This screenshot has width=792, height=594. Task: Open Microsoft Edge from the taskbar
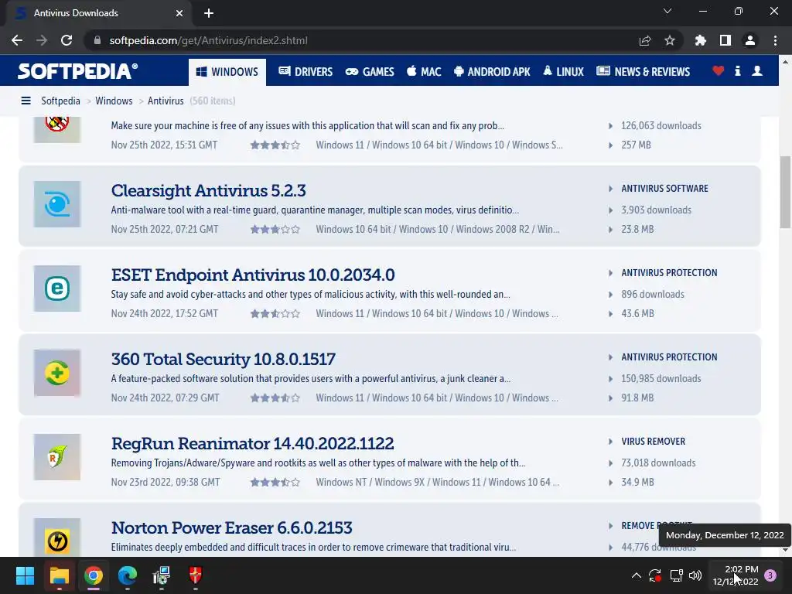128,575
